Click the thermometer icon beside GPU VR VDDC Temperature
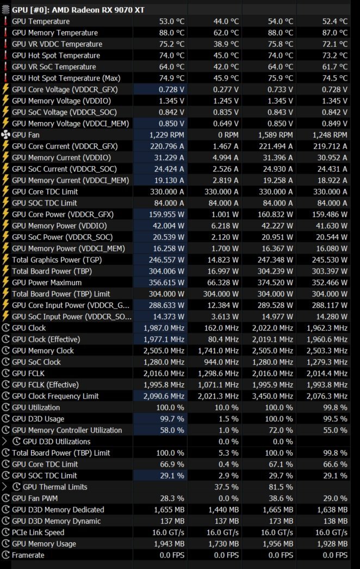The height and width of the screenshot is (569, 360). pyautogui.click(x=5, y=44)
